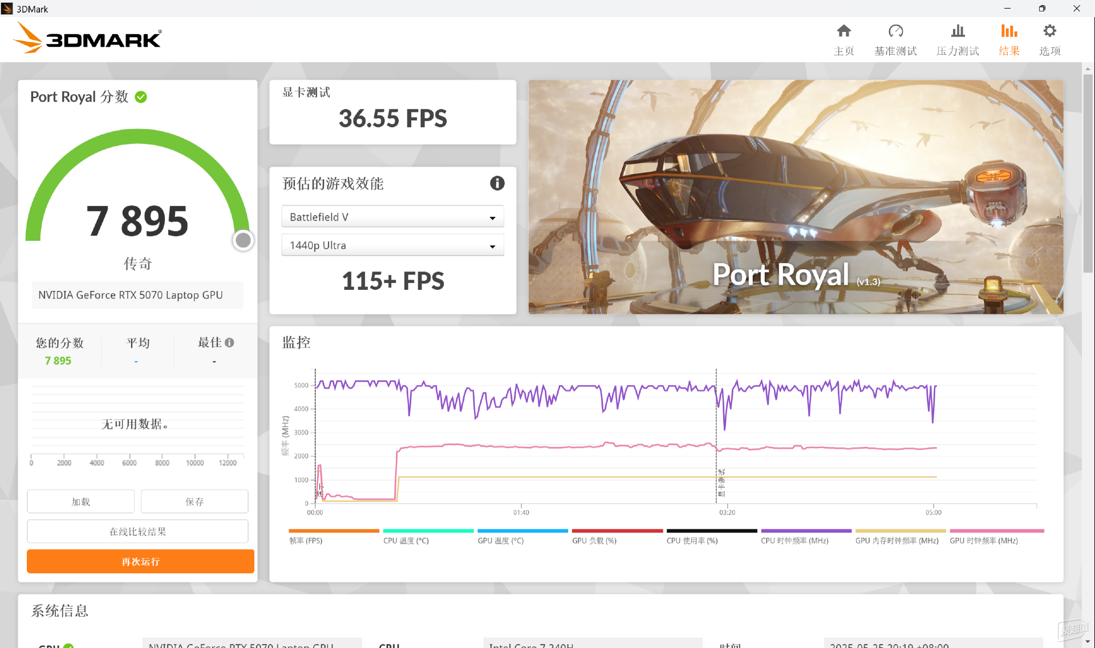Click the Port Royal benchmark image
The height and width of the screenshot is (648, 1095).
796,197
